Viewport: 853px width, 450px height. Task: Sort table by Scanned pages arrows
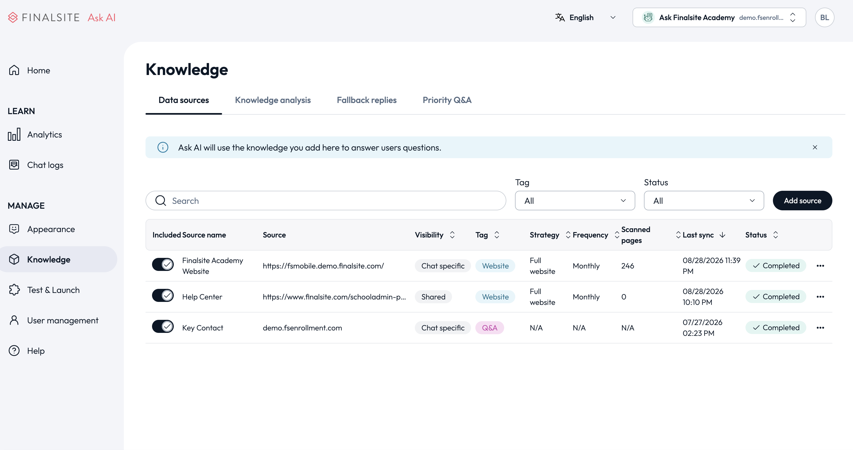tap(678, 235)
